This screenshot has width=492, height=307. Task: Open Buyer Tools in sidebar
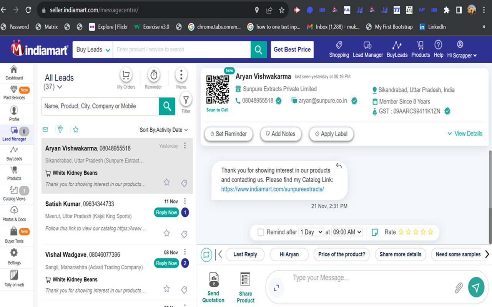[14, 235]
